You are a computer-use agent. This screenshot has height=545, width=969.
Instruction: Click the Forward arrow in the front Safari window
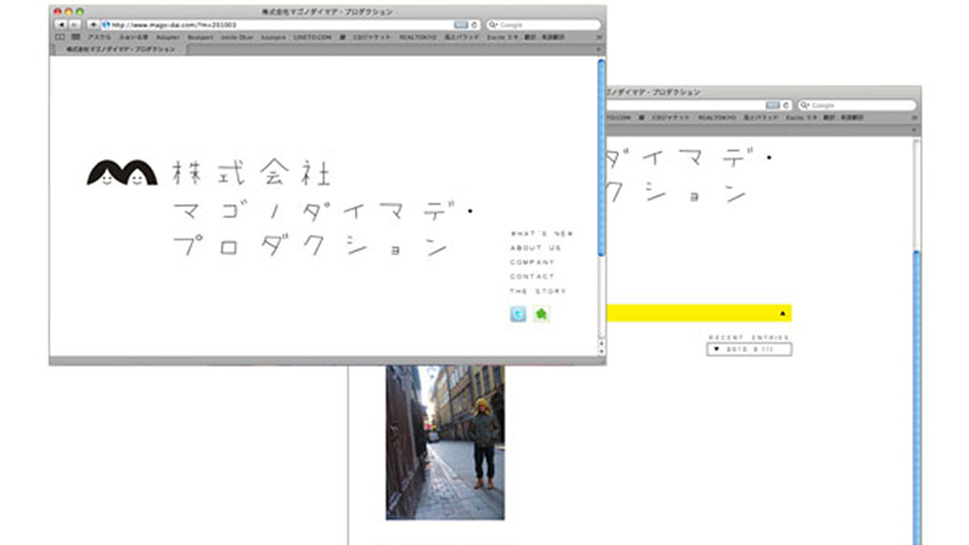[x=75, y=25]
